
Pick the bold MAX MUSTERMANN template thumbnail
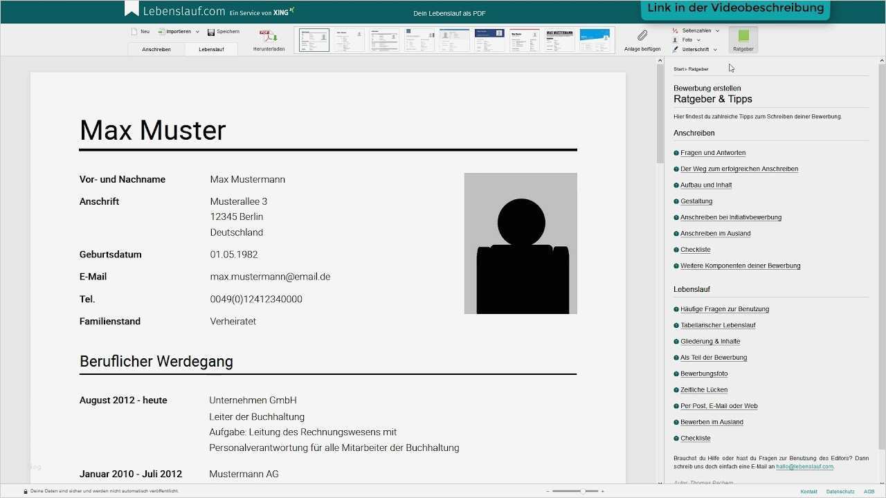pos(559,40)
